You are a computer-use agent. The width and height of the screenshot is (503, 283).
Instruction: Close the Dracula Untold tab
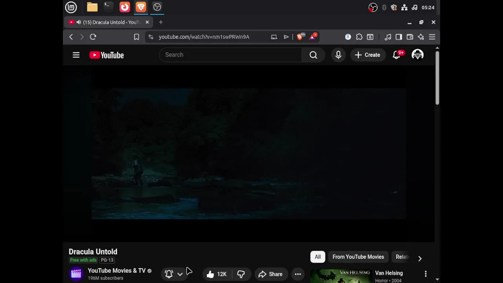pyautogui.click(x=147, y=22)
